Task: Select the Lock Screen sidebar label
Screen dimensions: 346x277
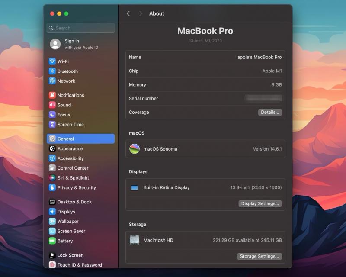Action: (x=70, y=255)
